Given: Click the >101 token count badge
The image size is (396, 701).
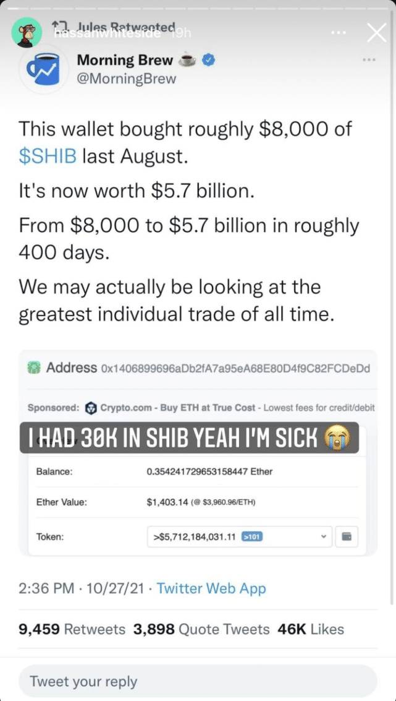Looking at the screenshot, I should click(x=252, y=536).
